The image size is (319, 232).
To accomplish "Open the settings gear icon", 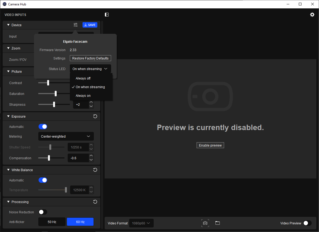I will (x=312, y=15).
